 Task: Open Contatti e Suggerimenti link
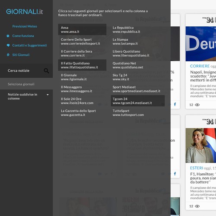[x=29, y=45]
